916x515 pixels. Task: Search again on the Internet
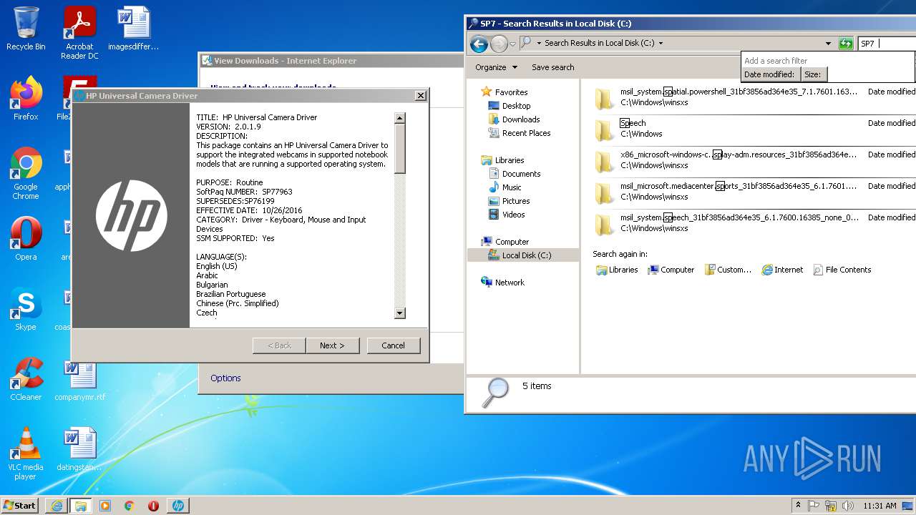point(782,270)
